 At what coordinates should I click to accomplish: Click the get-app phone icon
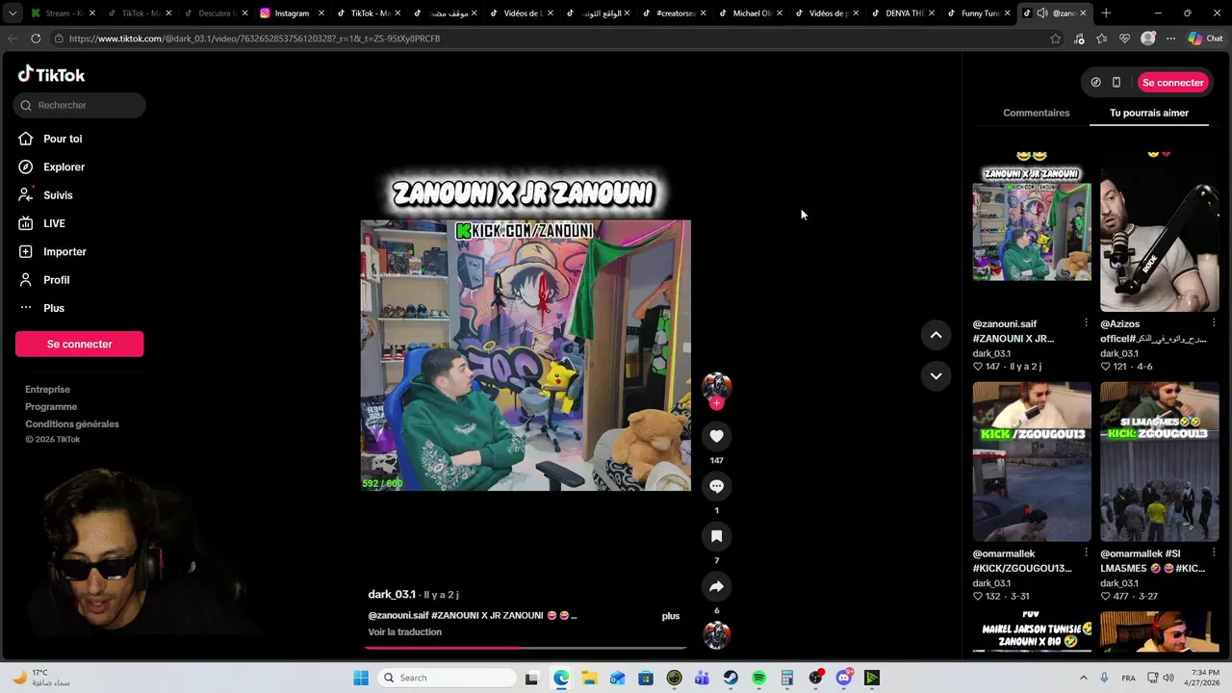tap(1116, 83)
